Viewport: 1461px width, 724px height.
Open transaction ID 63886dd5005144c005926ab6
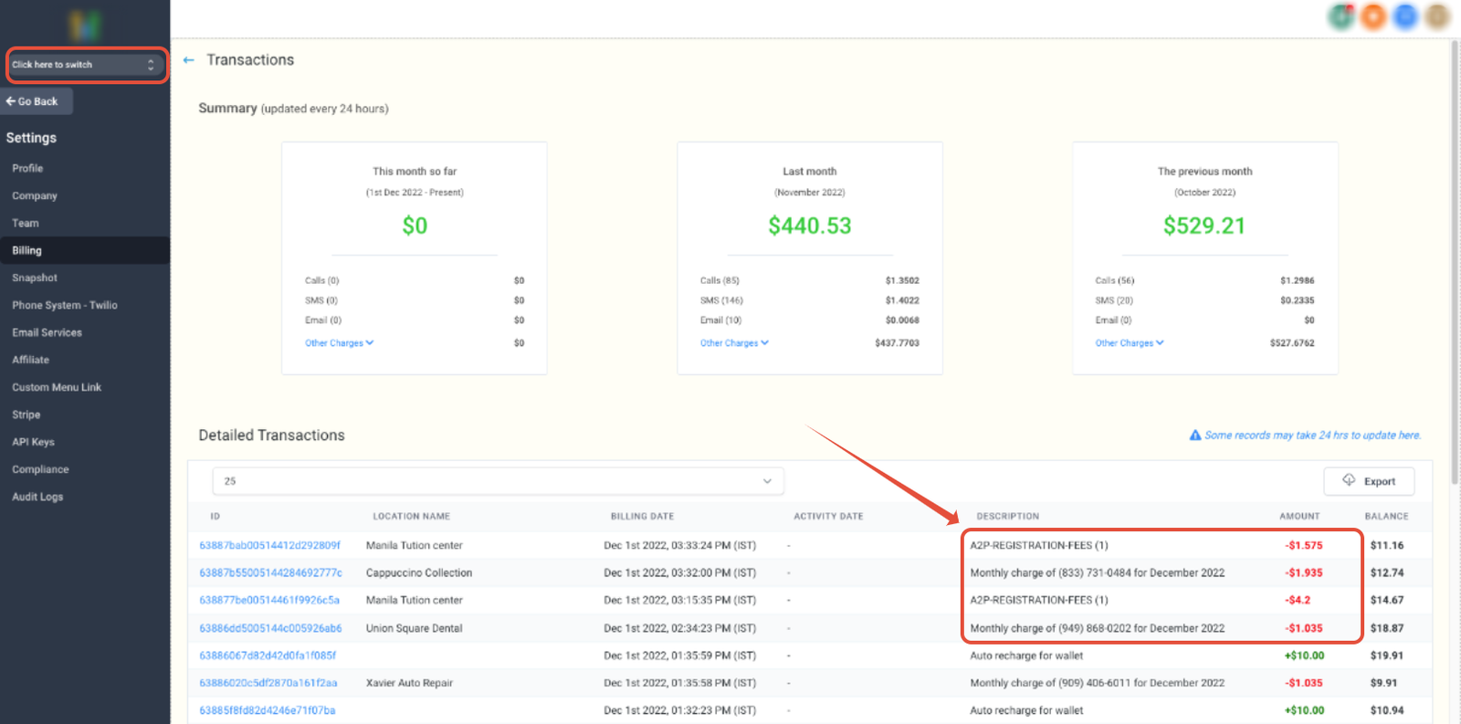click(270, 628)
